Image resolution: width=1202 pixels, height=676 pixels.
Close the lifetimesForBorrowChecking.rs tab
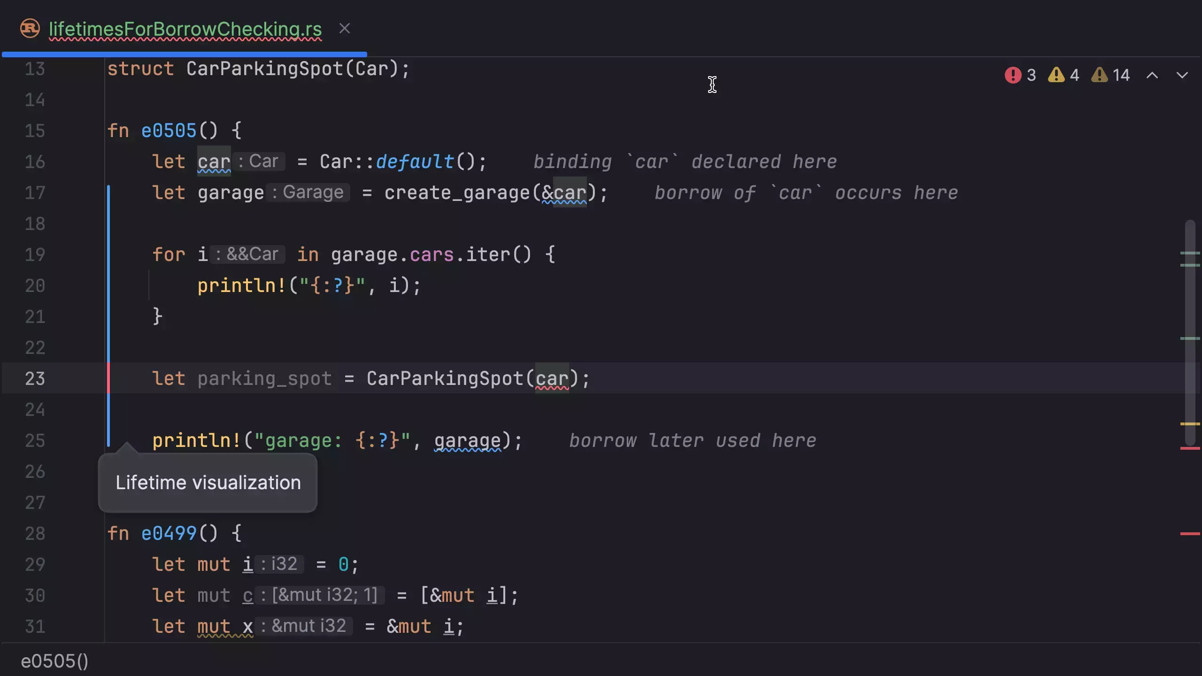point(345,28)
